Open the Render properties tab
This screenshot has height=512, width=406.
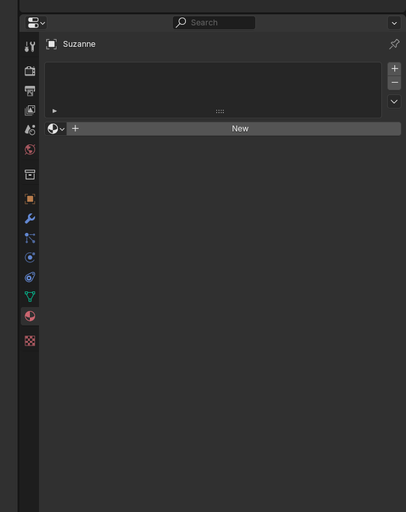click(30, 71)
